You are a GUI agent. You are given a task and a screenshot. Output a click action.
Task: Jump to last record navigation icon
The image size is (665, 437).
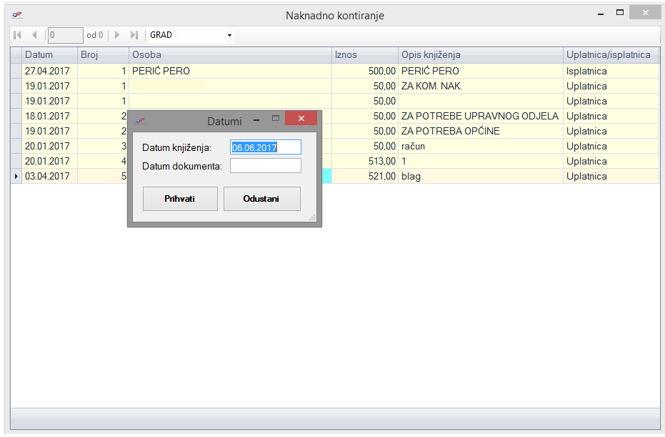[x=134, y=35]
